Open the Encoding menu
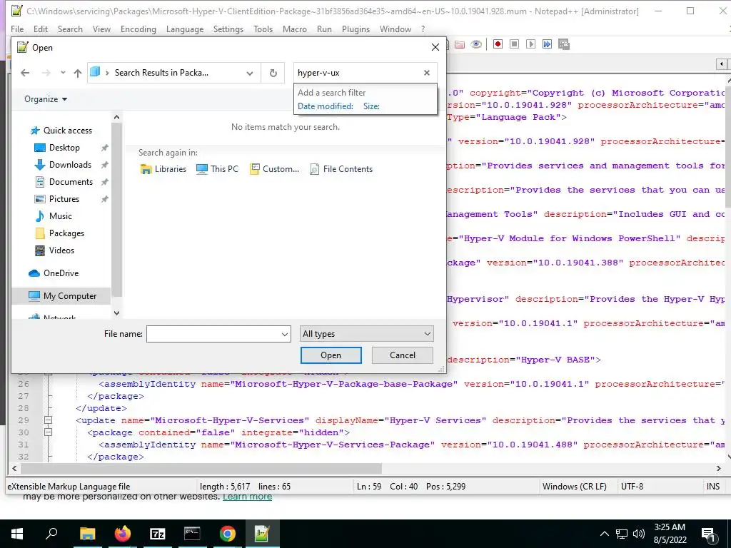The width and height of the screenshot is (731, 548). pos(138,29)
